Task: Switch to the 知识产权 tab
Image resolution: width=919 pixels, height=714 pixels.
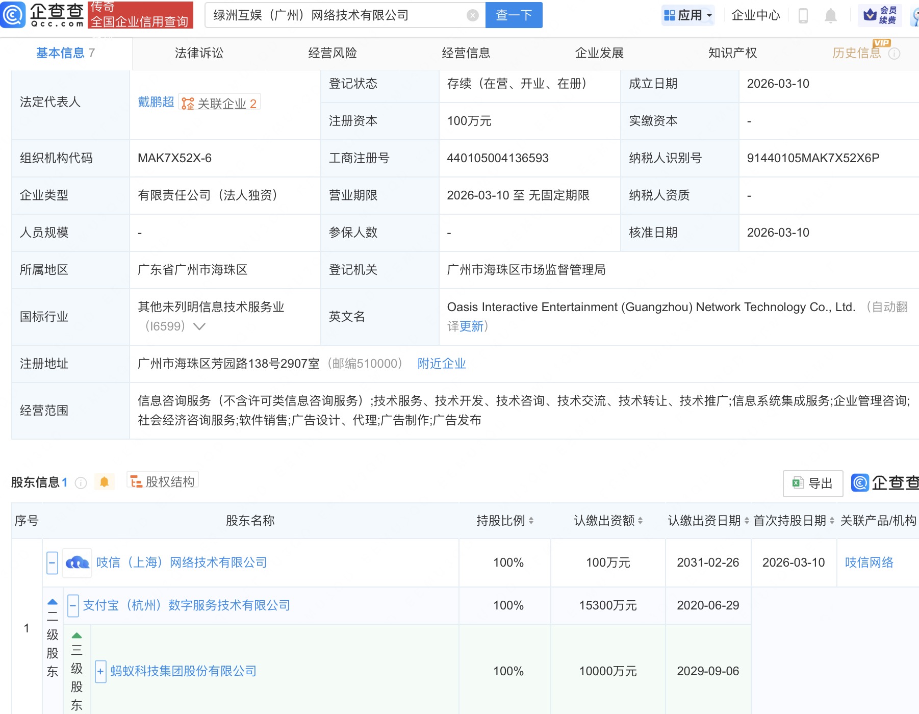Action: [732, 53]
